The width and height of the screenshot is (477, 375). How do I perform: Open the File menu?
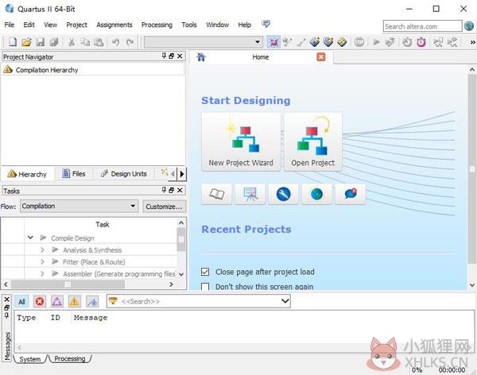pyautogui.click(x=9, y=25)
